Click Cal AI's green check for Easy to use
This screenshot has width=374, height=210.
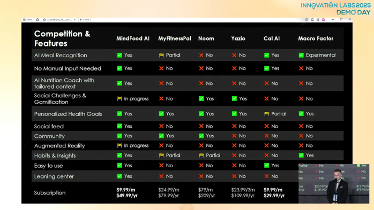tap(267, 165)
